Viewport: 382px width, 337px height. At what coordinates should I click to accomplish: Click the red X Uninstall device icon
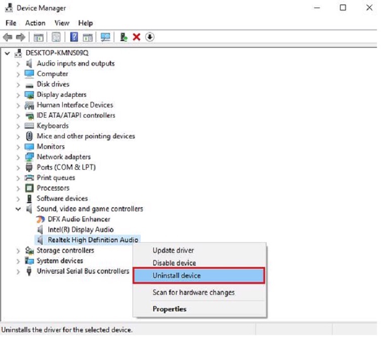tap(137, 37)
